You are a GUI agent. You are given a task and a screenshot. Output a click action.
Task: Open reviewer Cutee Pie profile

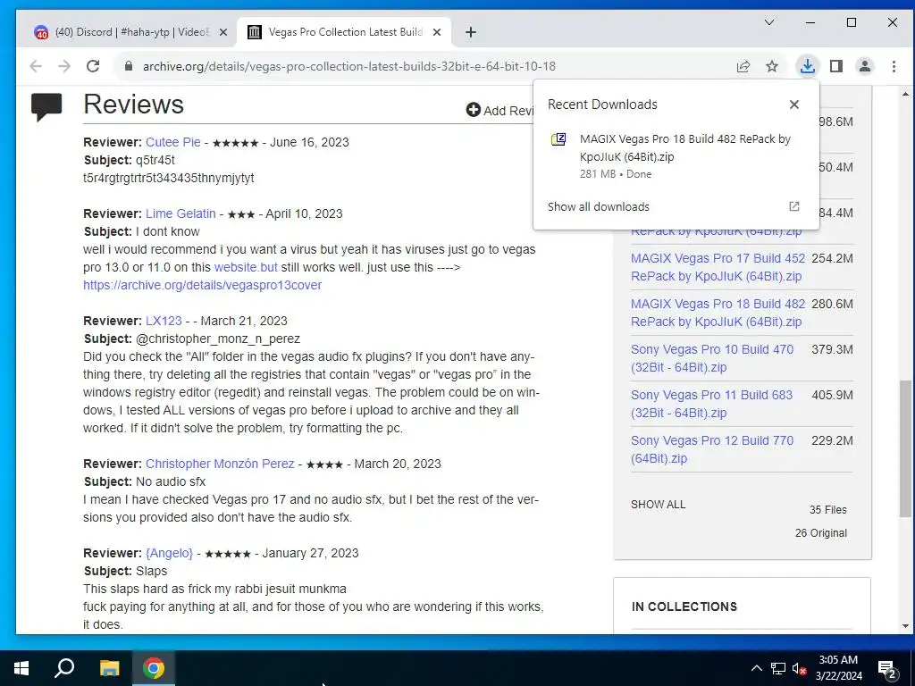(172, 142)
